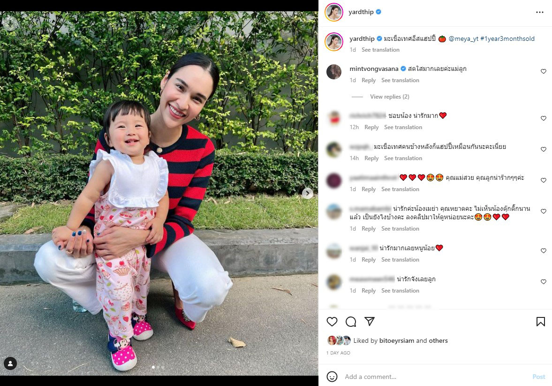
Task: See translation of mintvongvasana's comment
Action: coord(400,80)
